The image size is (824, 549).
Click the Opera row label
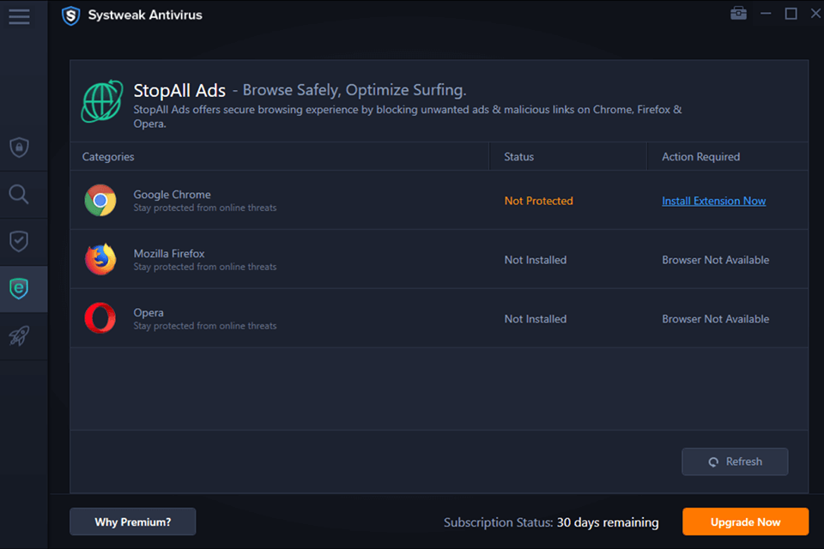point(148,312)
